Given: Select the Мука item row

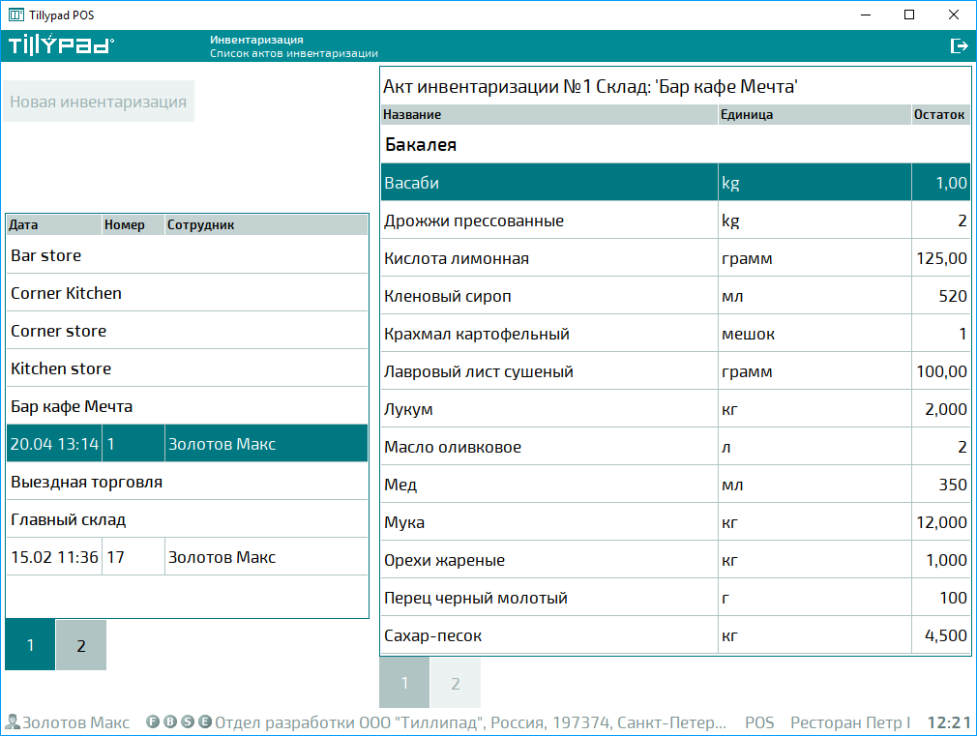Looking at the screenshot, I should pyautogui.click(x=675, y=522).
